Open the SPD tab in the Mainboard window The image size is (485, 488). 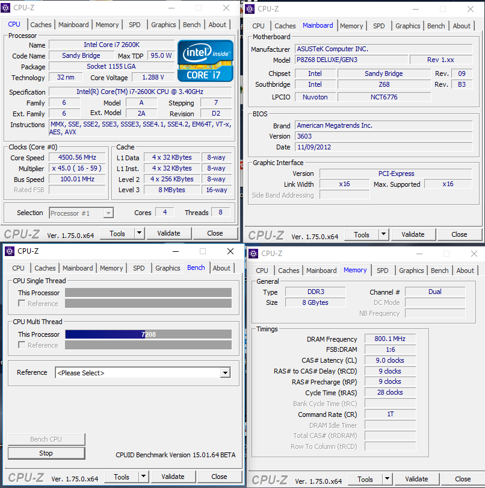pos(378,26)
